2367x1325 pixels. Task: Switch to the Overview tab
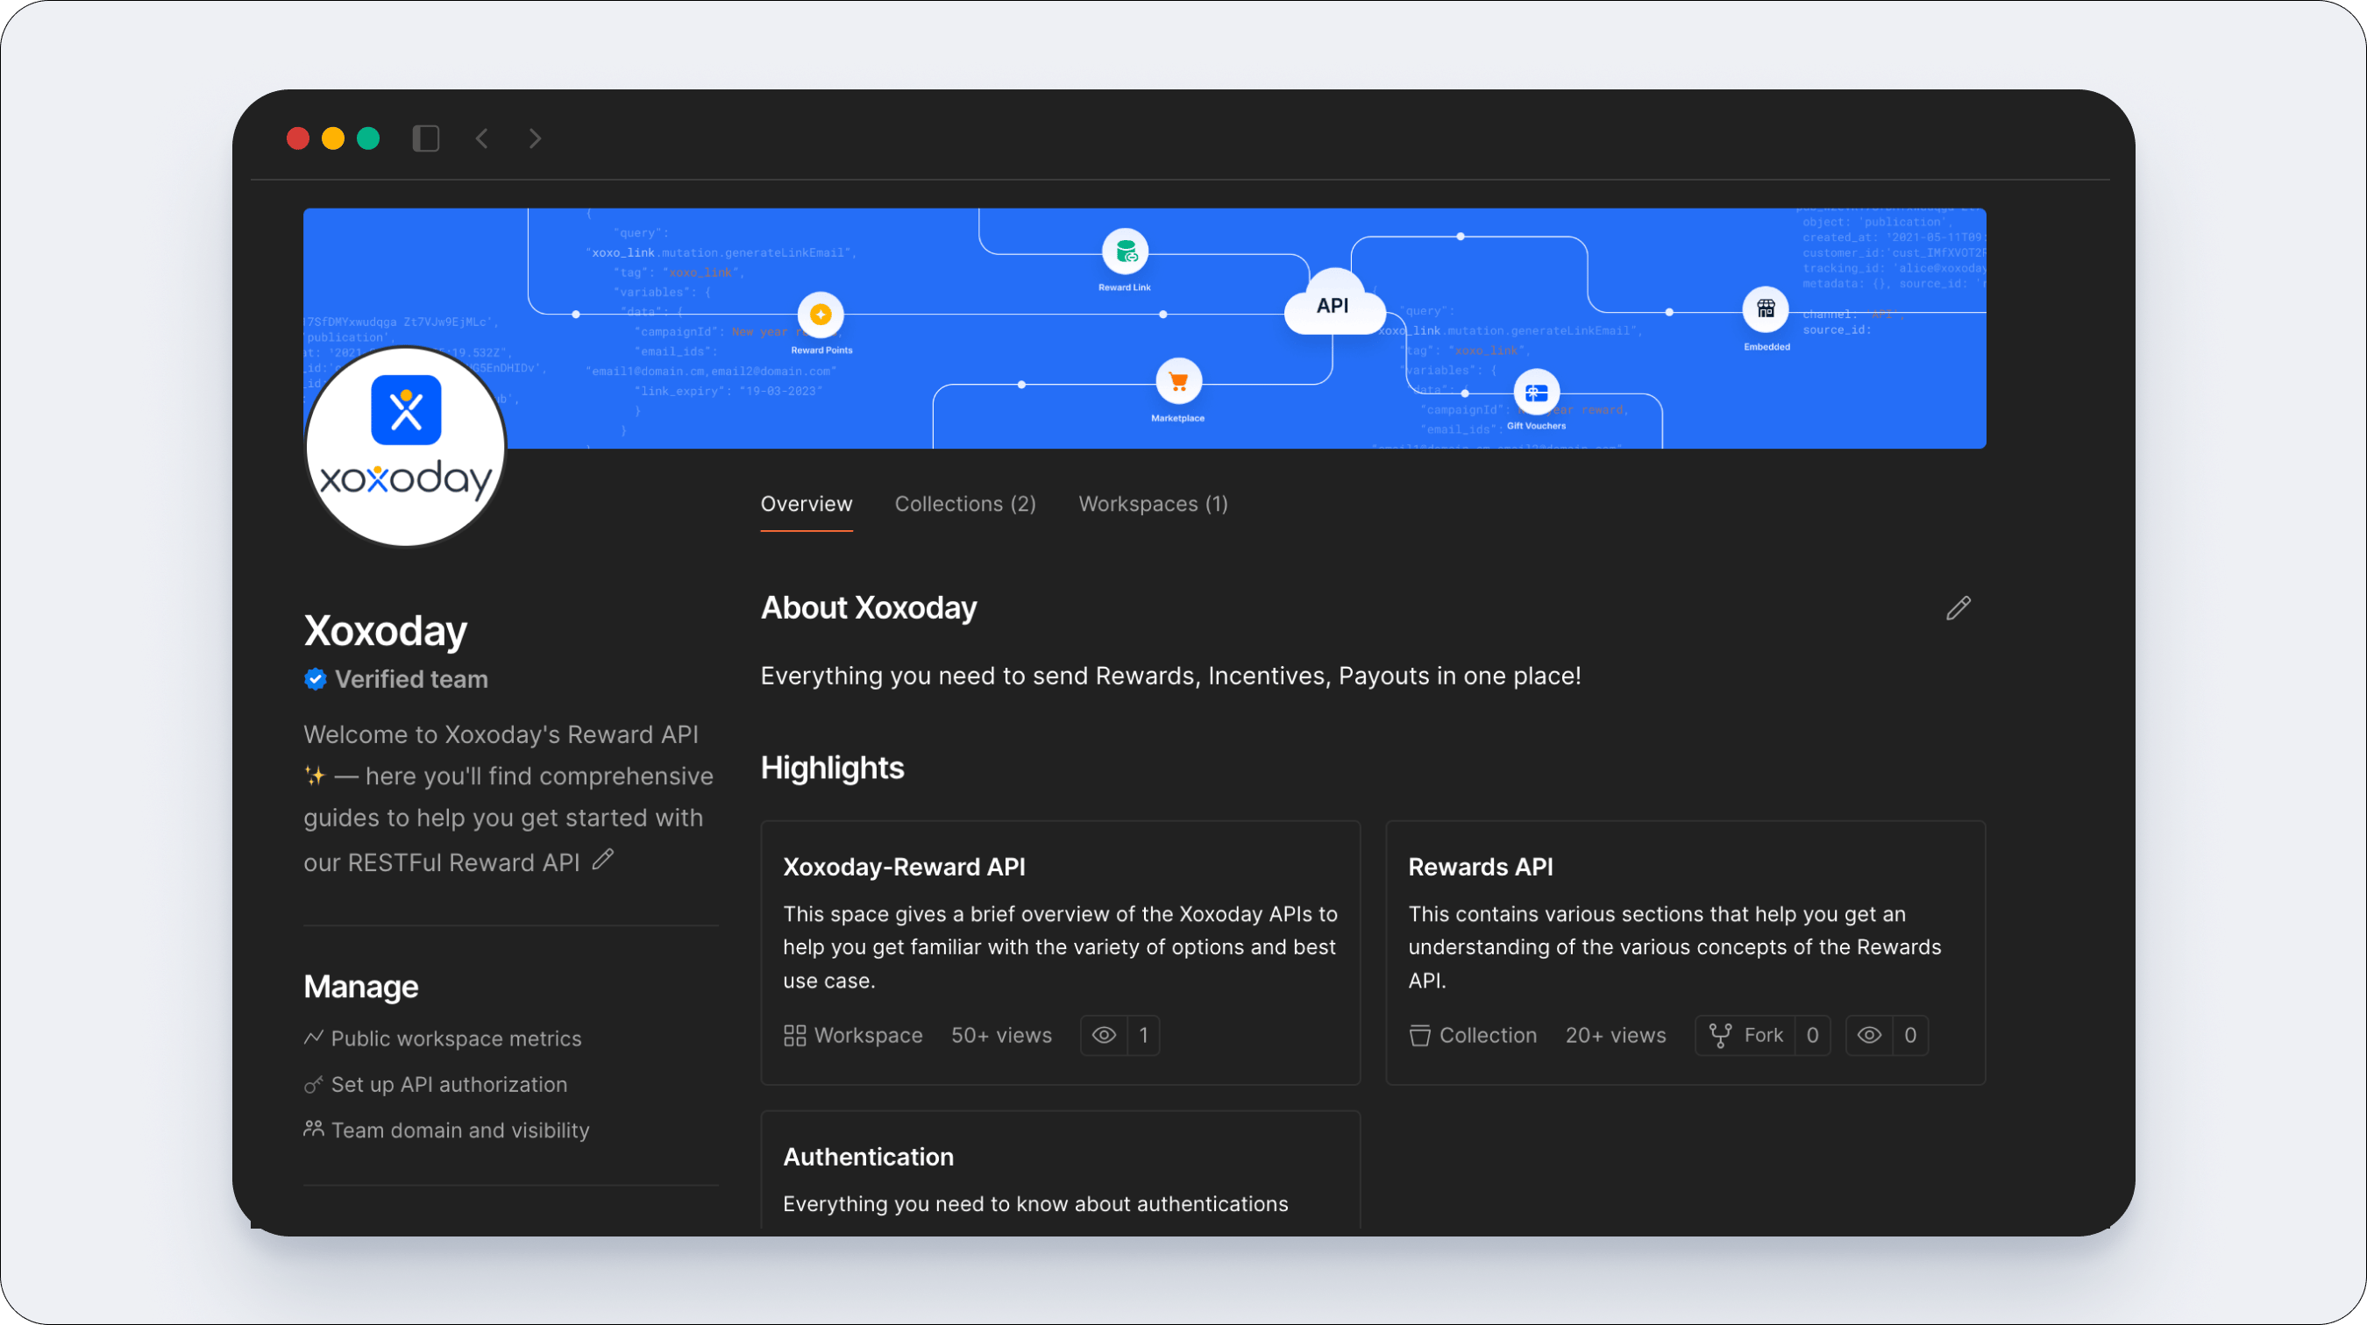click(x=806, y=504)
